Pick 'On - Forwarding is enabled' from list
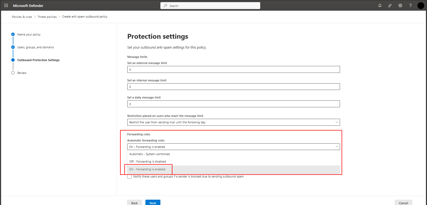427x205 pixels. (x=147, y=169)
